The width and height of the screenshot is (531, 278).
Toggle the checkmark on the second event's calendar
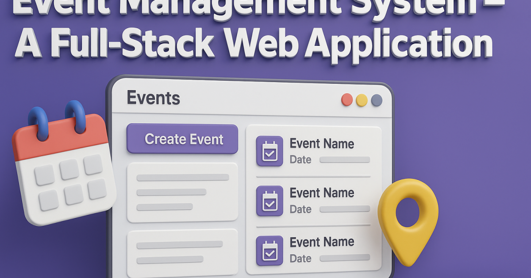(x=270, y=203)
